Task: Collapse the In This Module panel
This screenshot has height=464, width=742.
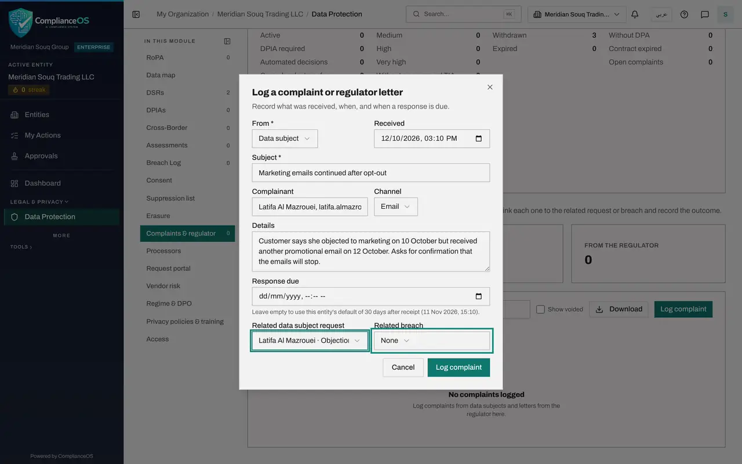Action: click(x=227, y=41)
